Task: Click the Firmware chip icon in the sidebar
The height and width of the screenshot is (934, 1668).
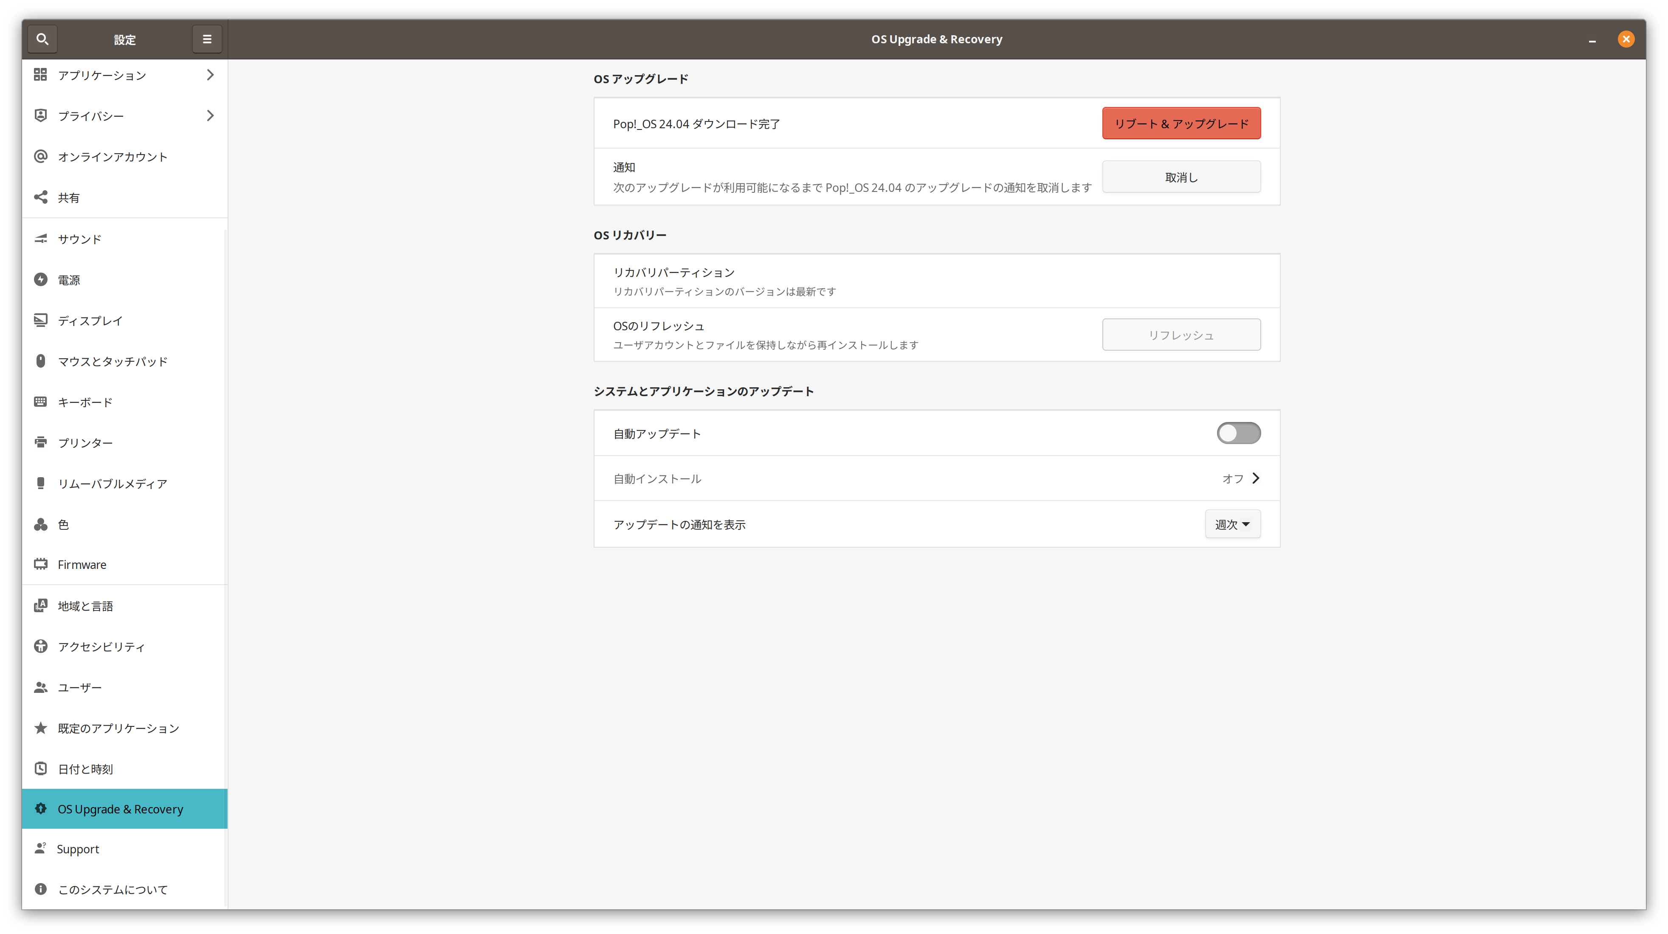Action: [x=41, y=564]
